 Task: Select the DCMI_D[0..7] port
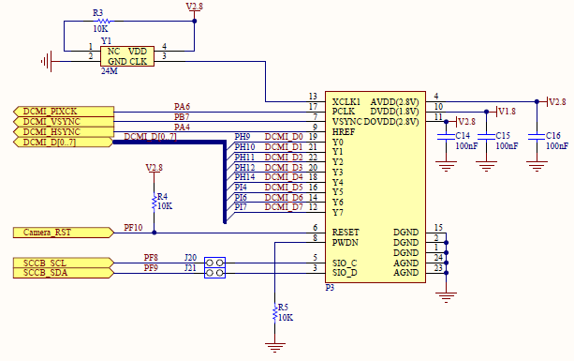pyautogui.click(x=64, y=143)
